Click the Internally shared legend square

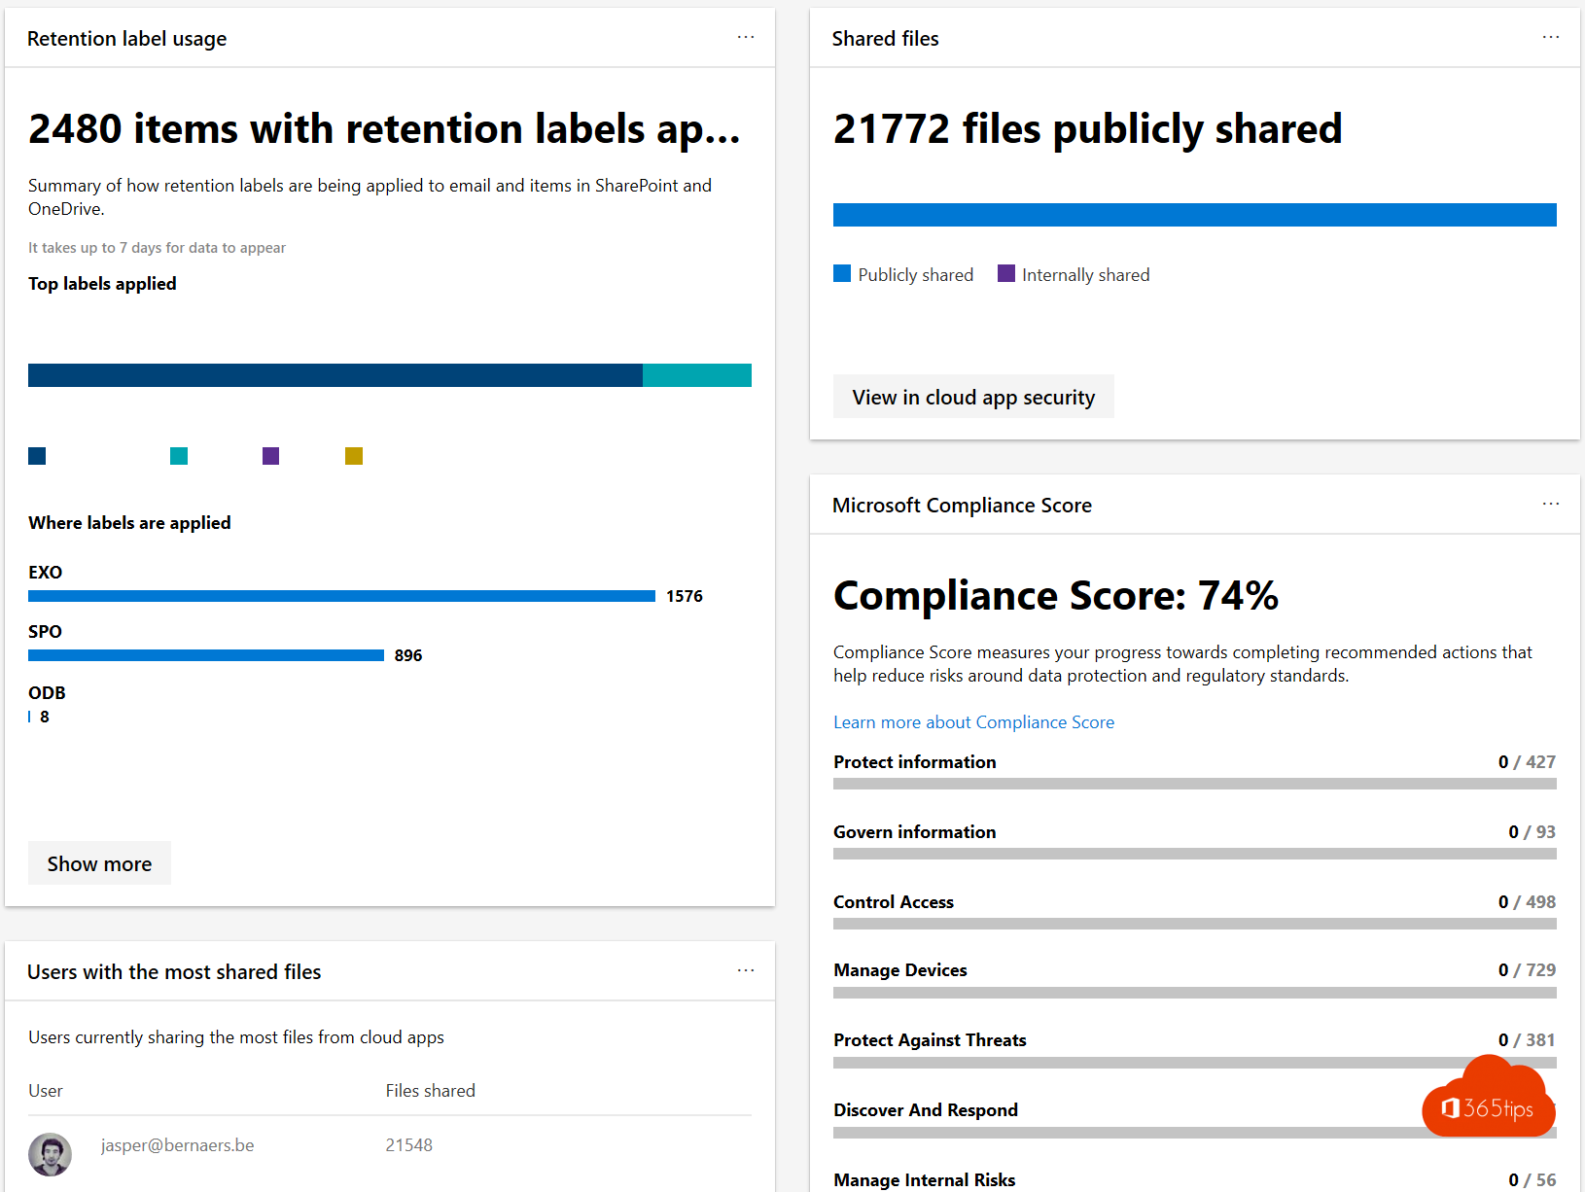pos(1006,273)
